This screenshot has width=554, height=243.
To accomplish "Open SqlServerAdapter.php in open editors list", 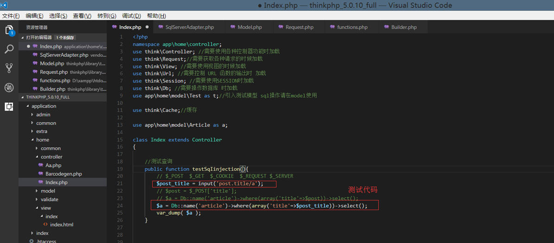I will 63,55.
